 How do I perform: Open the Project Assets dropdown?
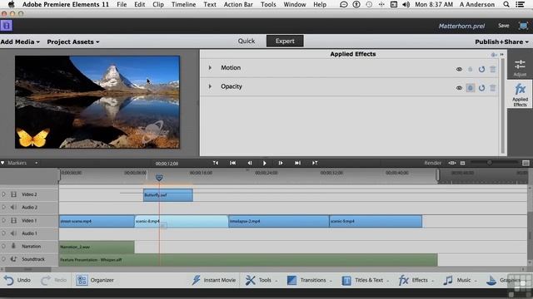(73, 42)
